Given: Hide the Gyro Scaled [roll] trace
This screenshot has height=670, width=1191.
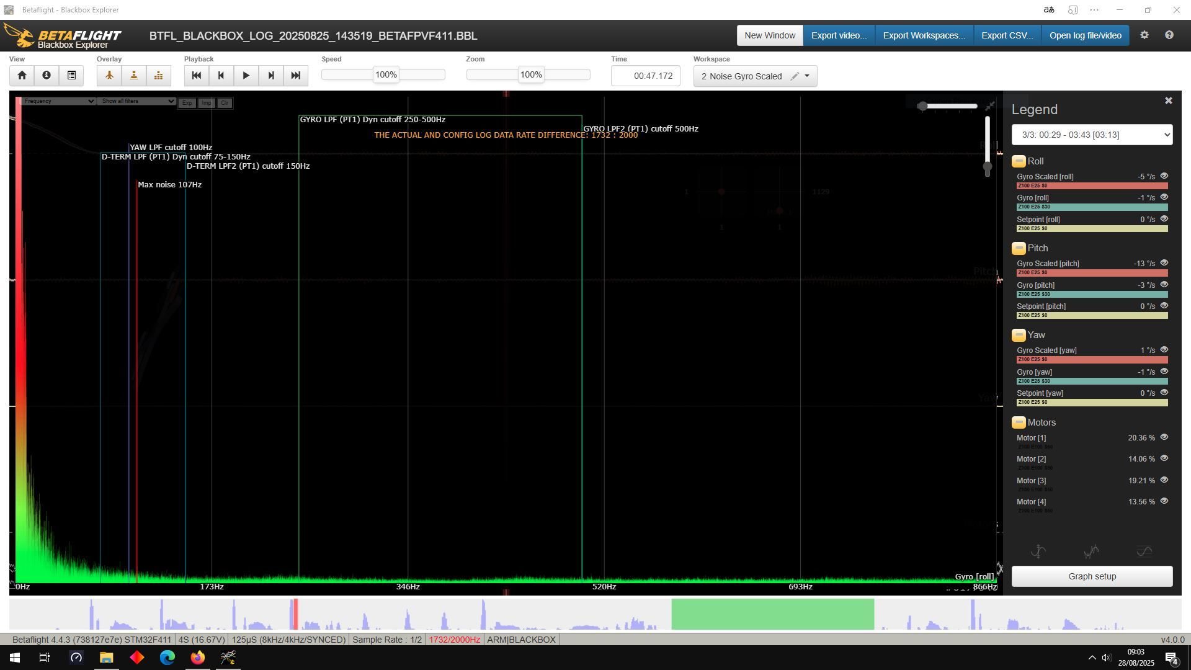Looking at the screenshot, I should [x=1164, y=176].
